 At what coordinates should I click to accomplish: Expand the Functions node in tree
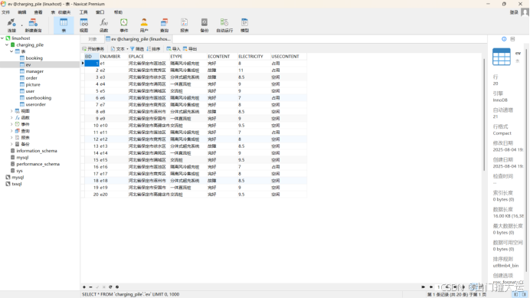[11, 118]
